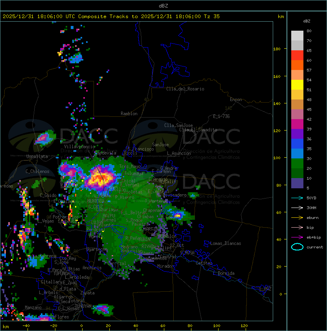Select the slate purple bottom legend swatch

pos(297,183)
